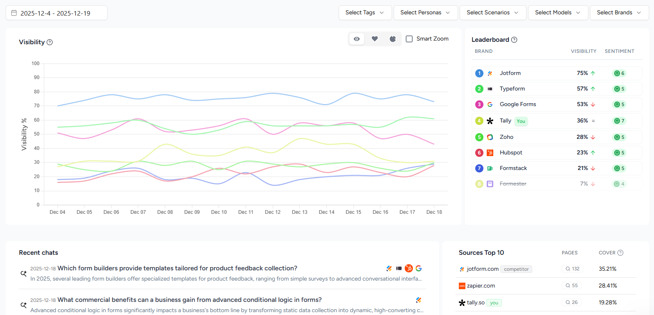Click the zapier.com pages search badge

[x=572, y=286]
